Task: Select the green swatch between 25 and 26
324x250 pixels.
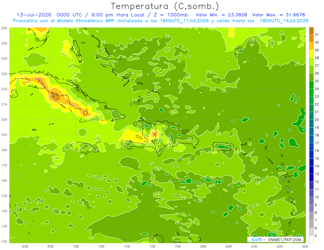Action: [x=311, y=77]
